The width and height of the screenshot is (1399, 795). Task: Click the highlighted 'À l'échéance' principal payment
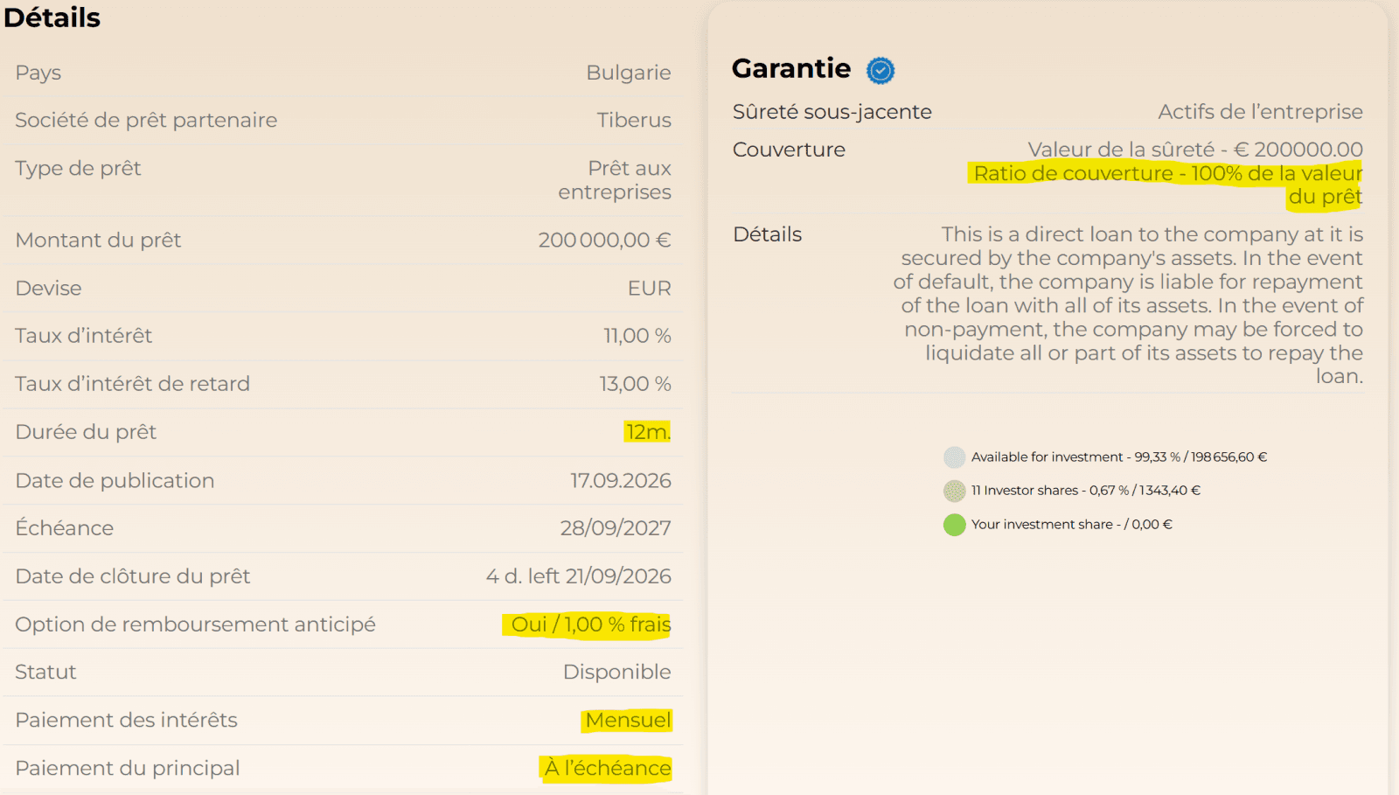[608, 768]
